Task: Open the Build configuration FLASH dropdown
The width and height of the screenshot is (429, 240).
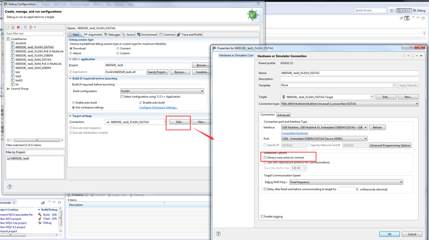Action: pos(162,91)
